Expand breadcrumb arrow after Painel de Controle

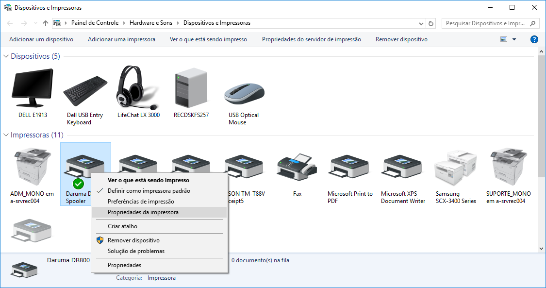point(124,23)
